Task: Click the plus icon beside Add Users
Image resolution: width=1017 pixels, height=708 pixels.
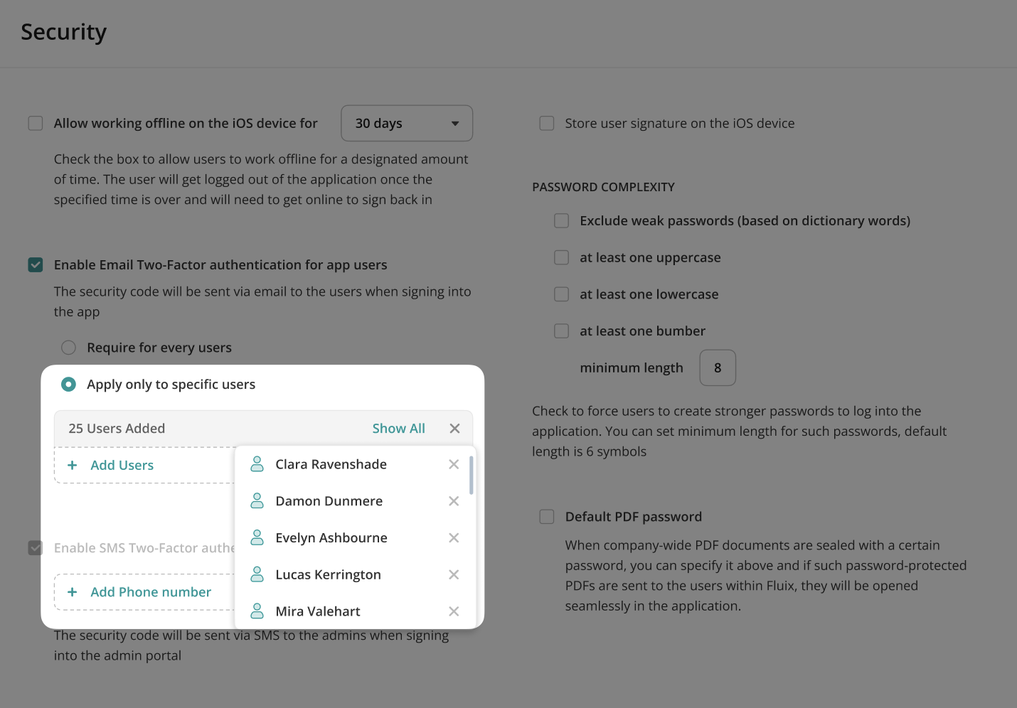Action: pos(72,466)
